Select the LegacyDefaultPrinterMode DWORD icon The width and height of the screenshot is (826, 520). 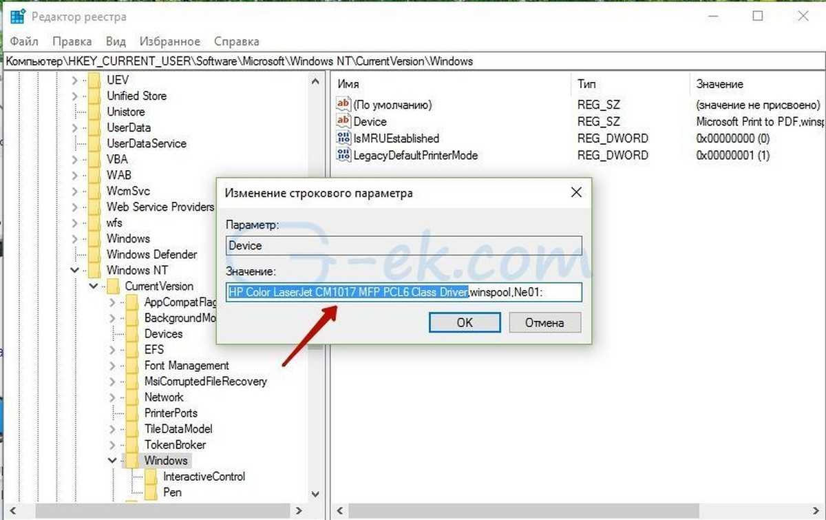click(343, 155)
